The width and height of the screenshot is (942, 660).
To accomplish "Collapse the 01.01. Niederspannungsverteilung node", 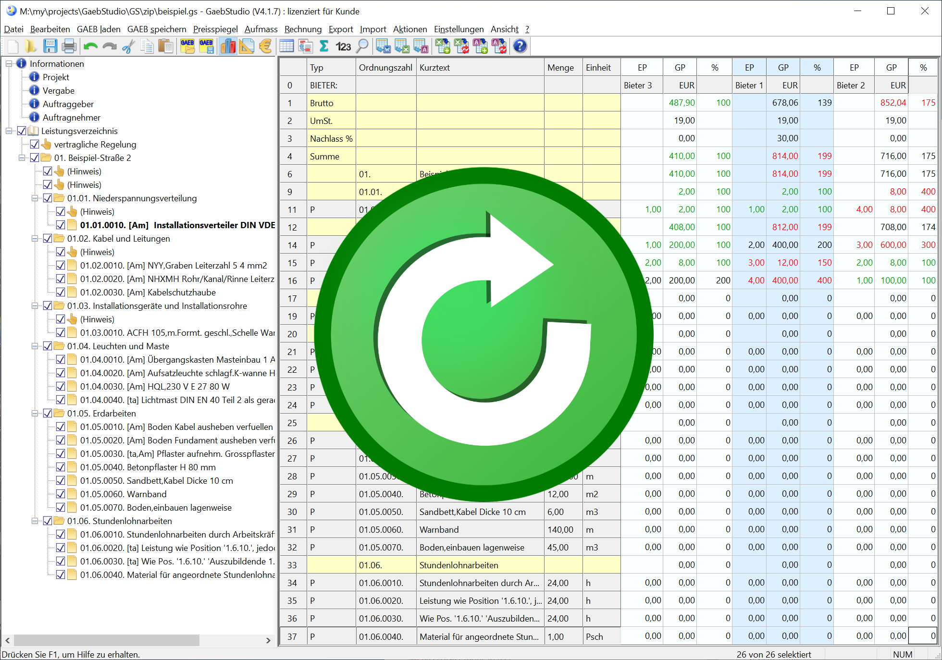I will click(x=35, y=198).
